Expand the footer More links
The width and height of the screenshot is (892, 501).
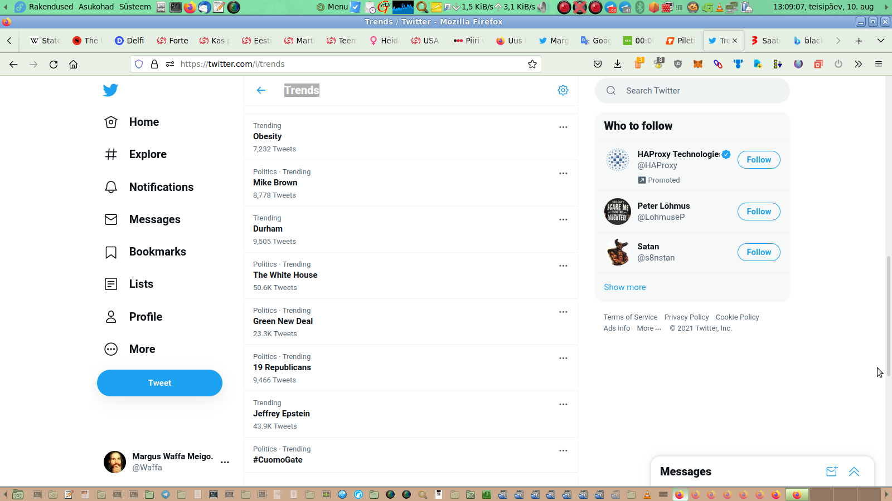(x=649, y=328)
